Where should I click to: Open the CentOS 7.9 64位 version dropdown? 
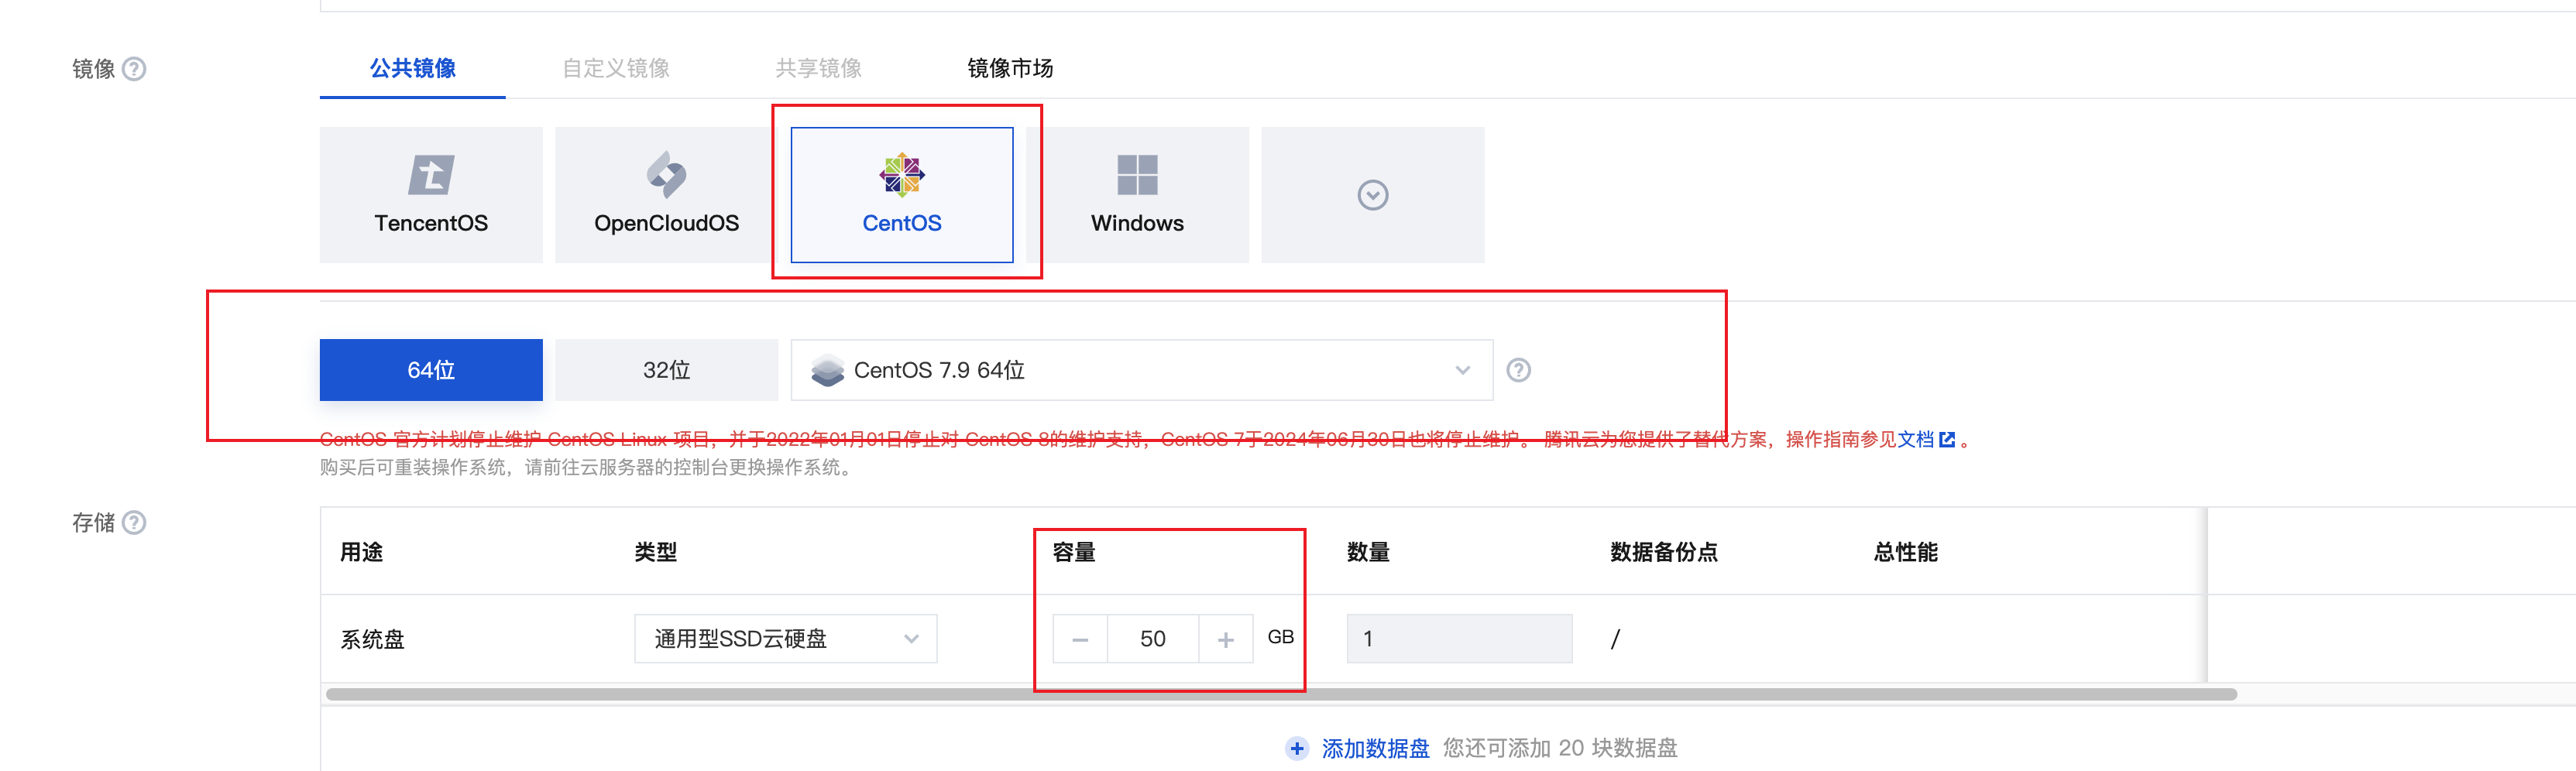click(1142, 370)
